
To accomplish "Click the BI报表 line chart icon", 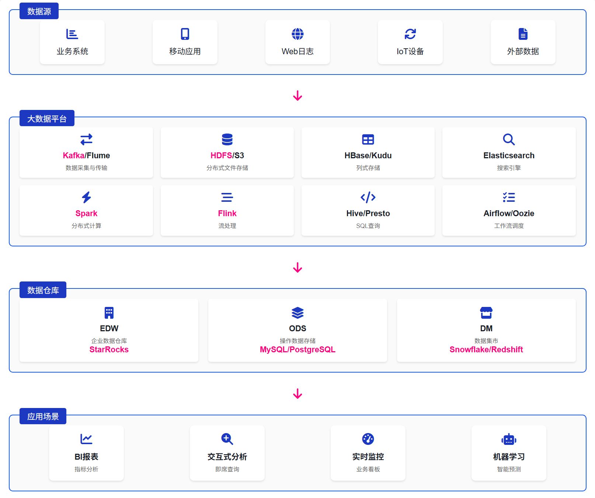I will (86, 439).
